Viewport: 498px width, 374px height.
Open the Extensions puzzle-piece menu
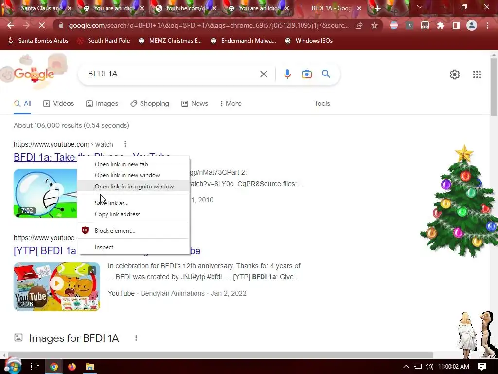coord(441,25)
